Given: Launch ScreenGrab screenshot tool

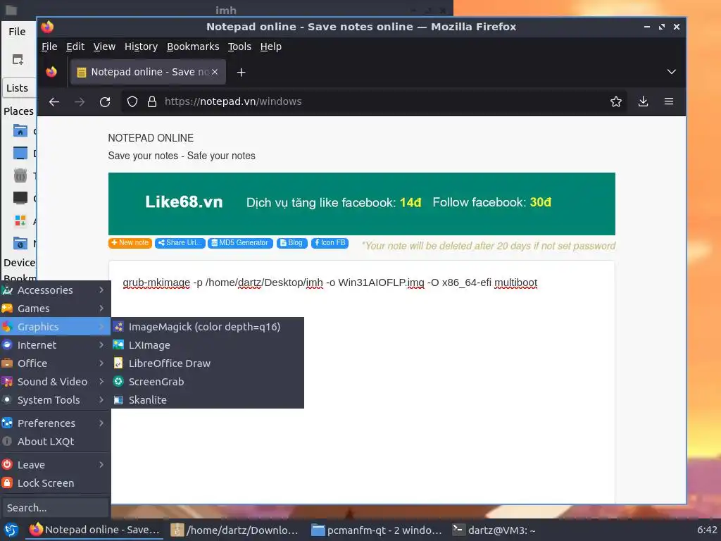Looking at the screenshot, I should click(x=208, y=383).
